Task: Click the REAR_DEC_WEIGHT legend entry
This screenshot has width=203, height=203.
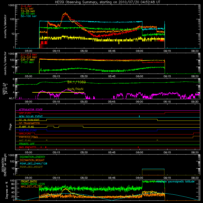Action: 31,167
